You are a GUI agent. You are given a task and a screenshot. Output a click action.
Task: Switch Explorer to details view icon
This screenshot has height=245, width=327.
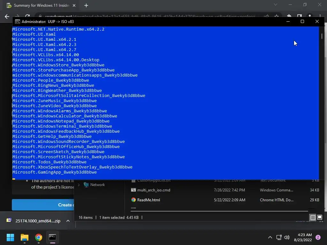(x=313, y=218)
